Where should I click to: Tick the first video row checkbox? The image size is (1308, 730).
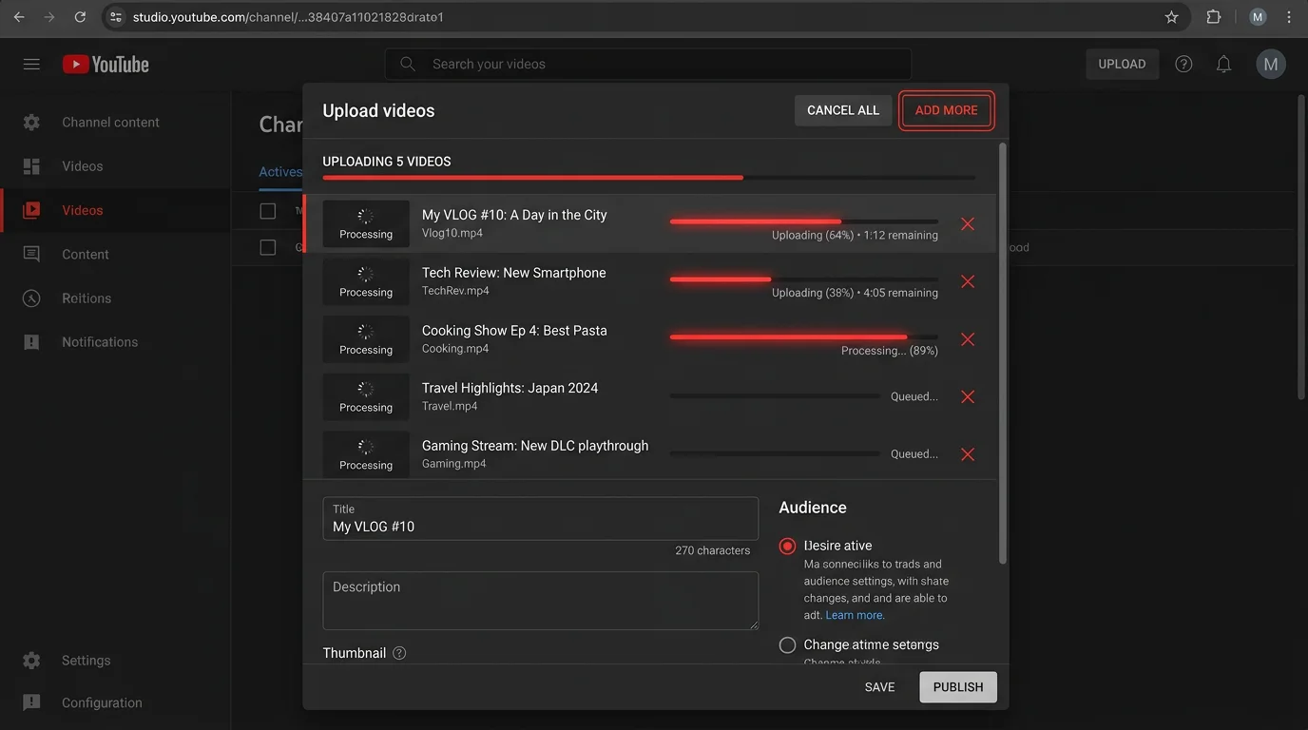click(x=268, y=247)
